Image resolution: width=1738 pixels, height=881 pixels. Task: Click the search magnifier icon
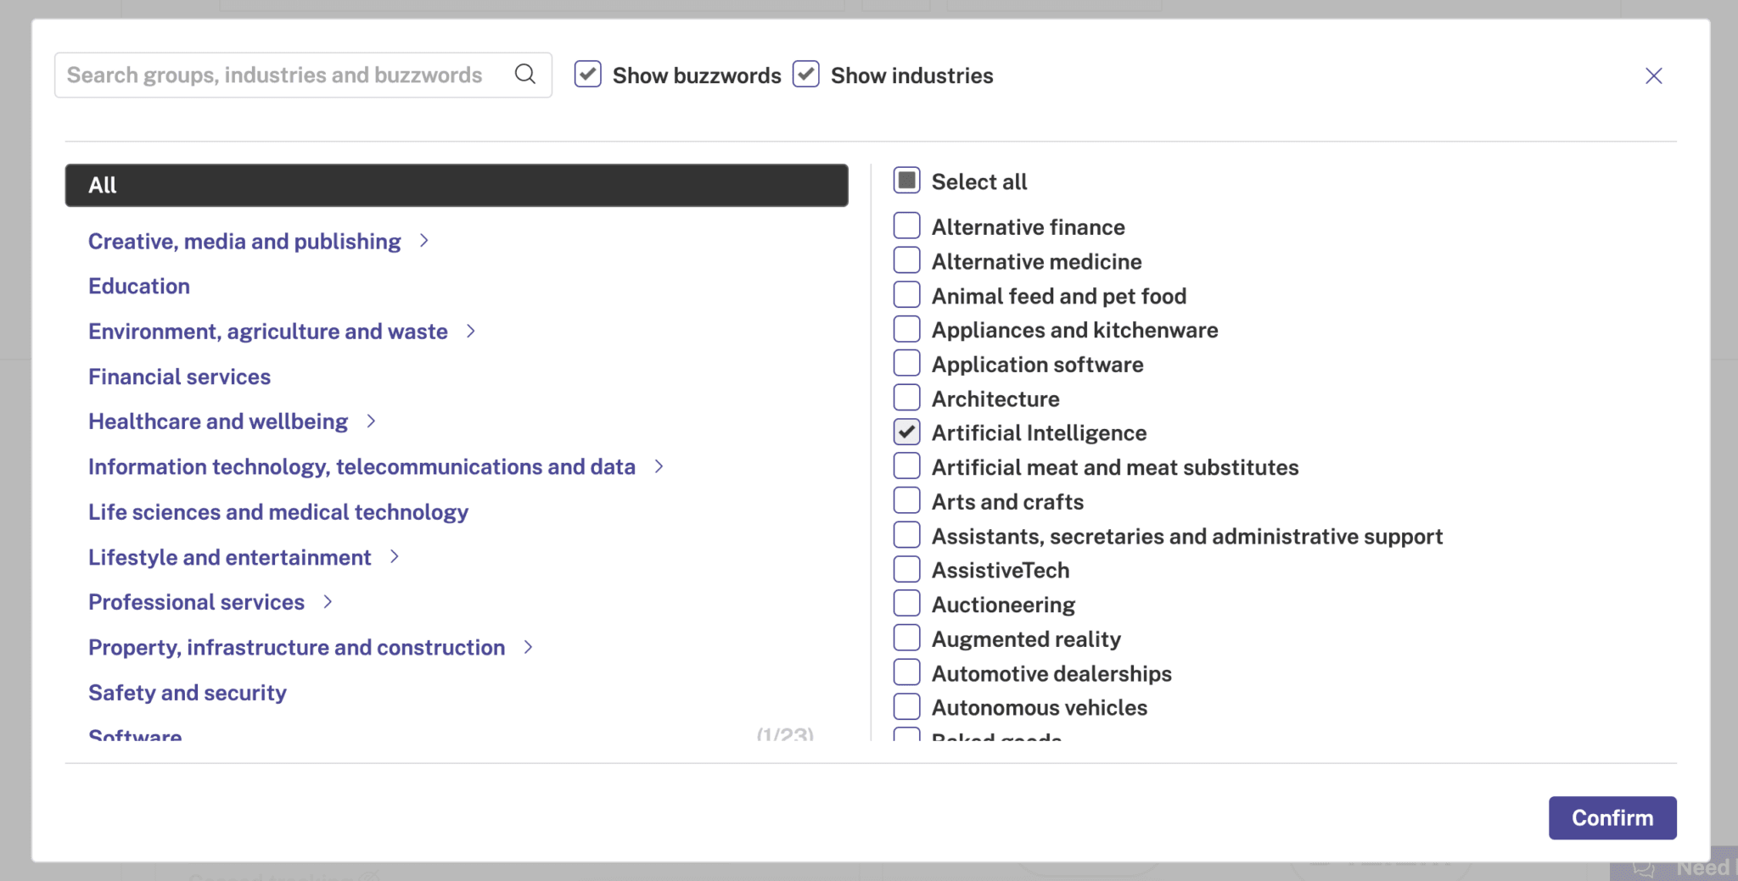tap(525, 75)
